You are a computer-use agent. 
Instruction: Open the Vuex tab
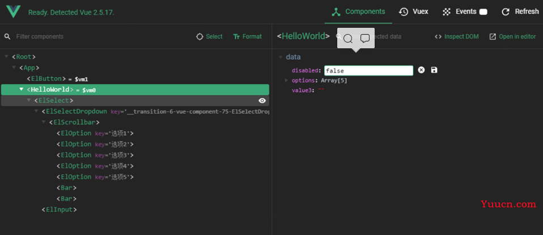[413, 12]
